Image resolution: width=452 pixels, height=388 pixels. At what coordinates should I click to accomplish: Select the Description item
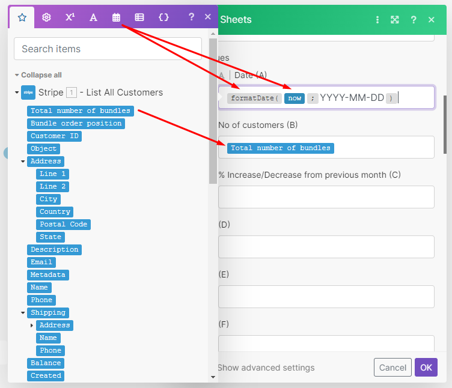pyautogui.click(x=55, y=249)
